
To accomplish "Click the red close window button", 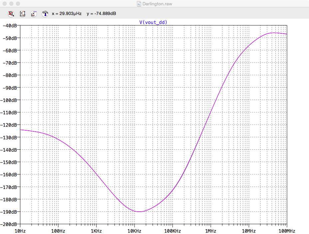I will [5, 4].
